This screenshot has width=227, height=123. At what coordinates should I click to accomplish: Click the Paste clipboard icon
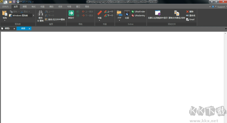click(5, 13)
